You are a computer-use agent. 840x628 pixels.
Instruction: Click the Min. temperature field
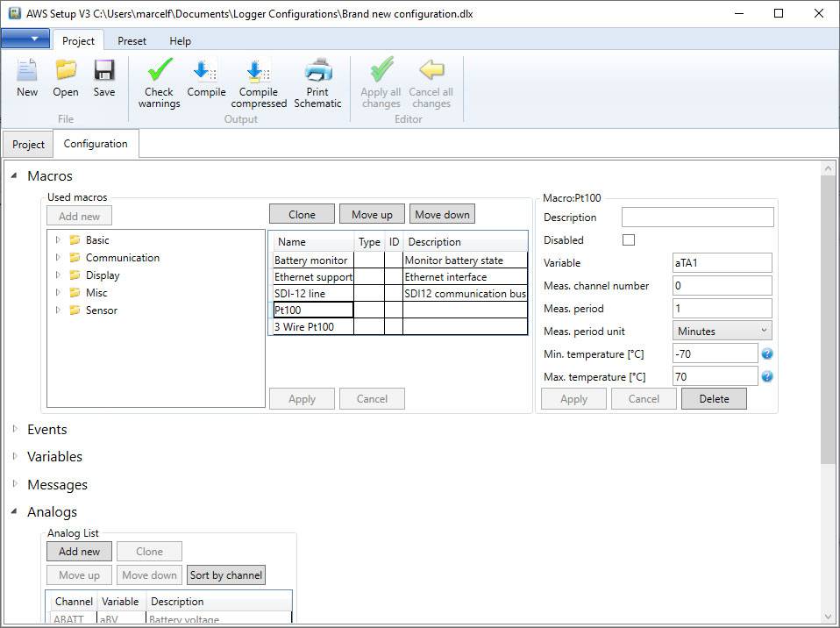[x=715, y=353]
